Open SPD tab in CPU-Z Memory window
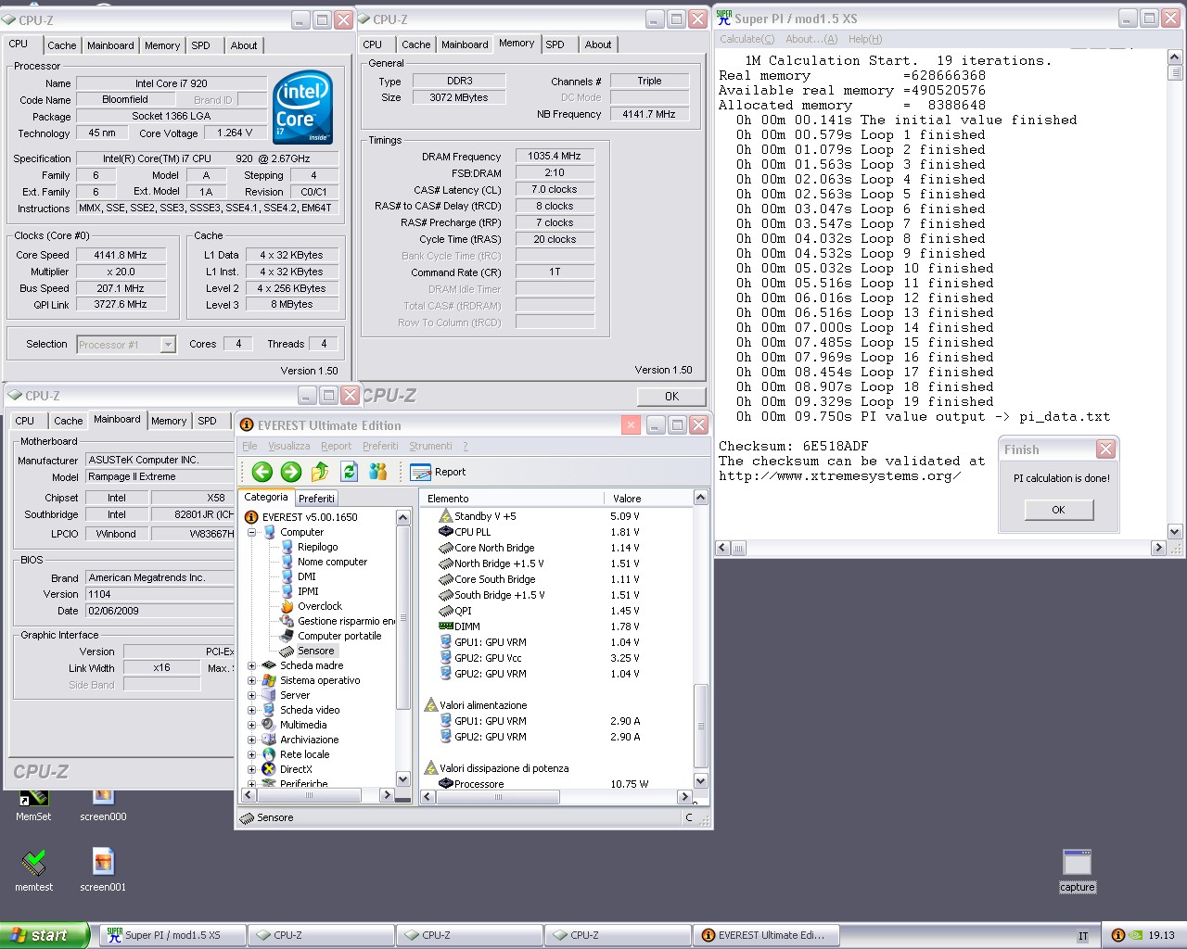The image size is (1187, 949). pos(555,44)
